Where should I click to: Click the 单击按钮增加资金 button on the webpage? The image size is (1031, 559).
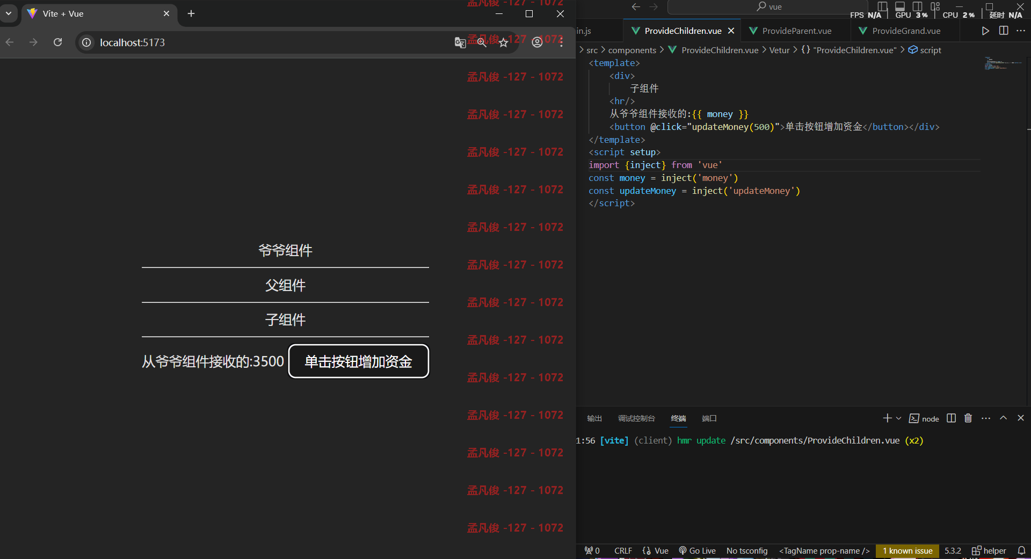[x=359, y=361]
